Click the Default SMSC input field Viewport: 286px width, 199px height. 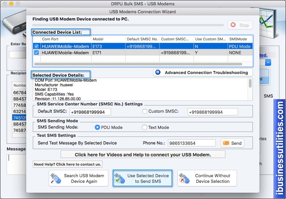[90, 112]
